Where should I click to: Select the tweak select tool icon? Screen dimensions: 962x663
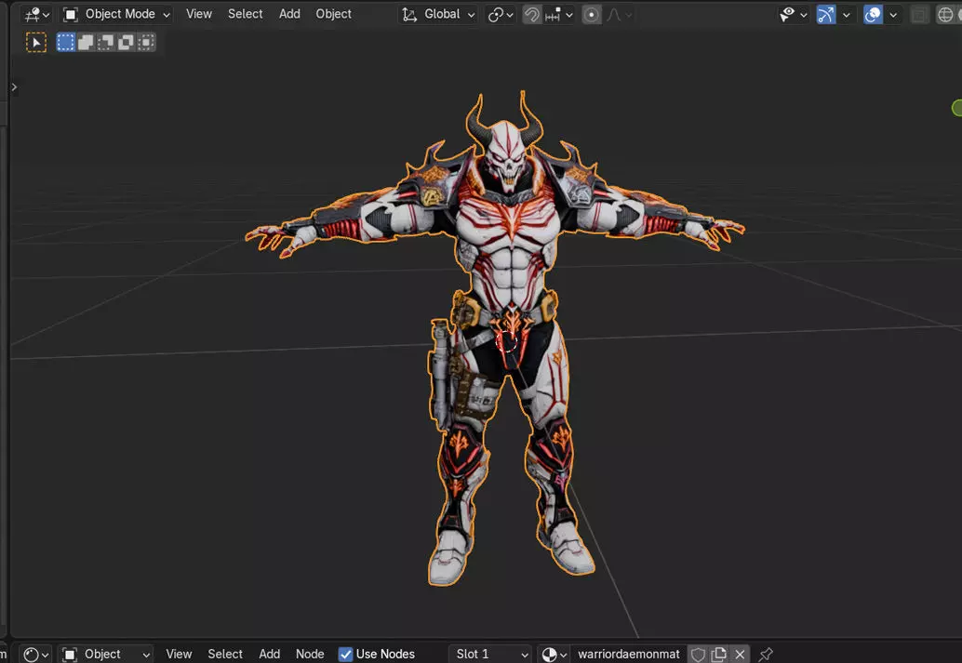coord(36,43)
